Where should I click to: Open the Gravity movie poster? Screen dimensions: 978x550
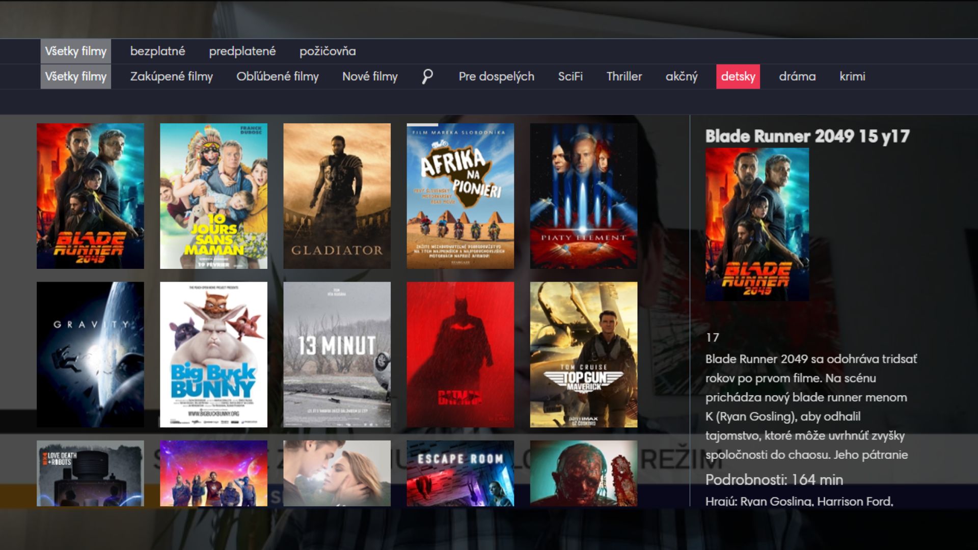(90, 354)
